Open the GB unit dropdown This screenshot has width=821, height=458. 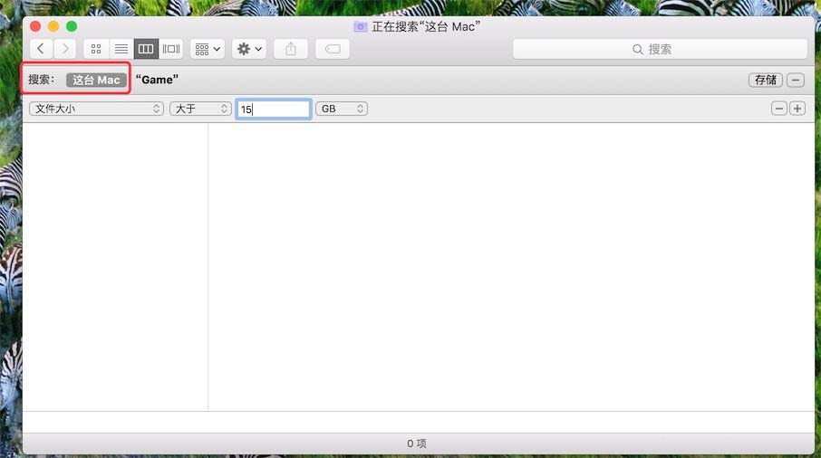click(342, 109)
